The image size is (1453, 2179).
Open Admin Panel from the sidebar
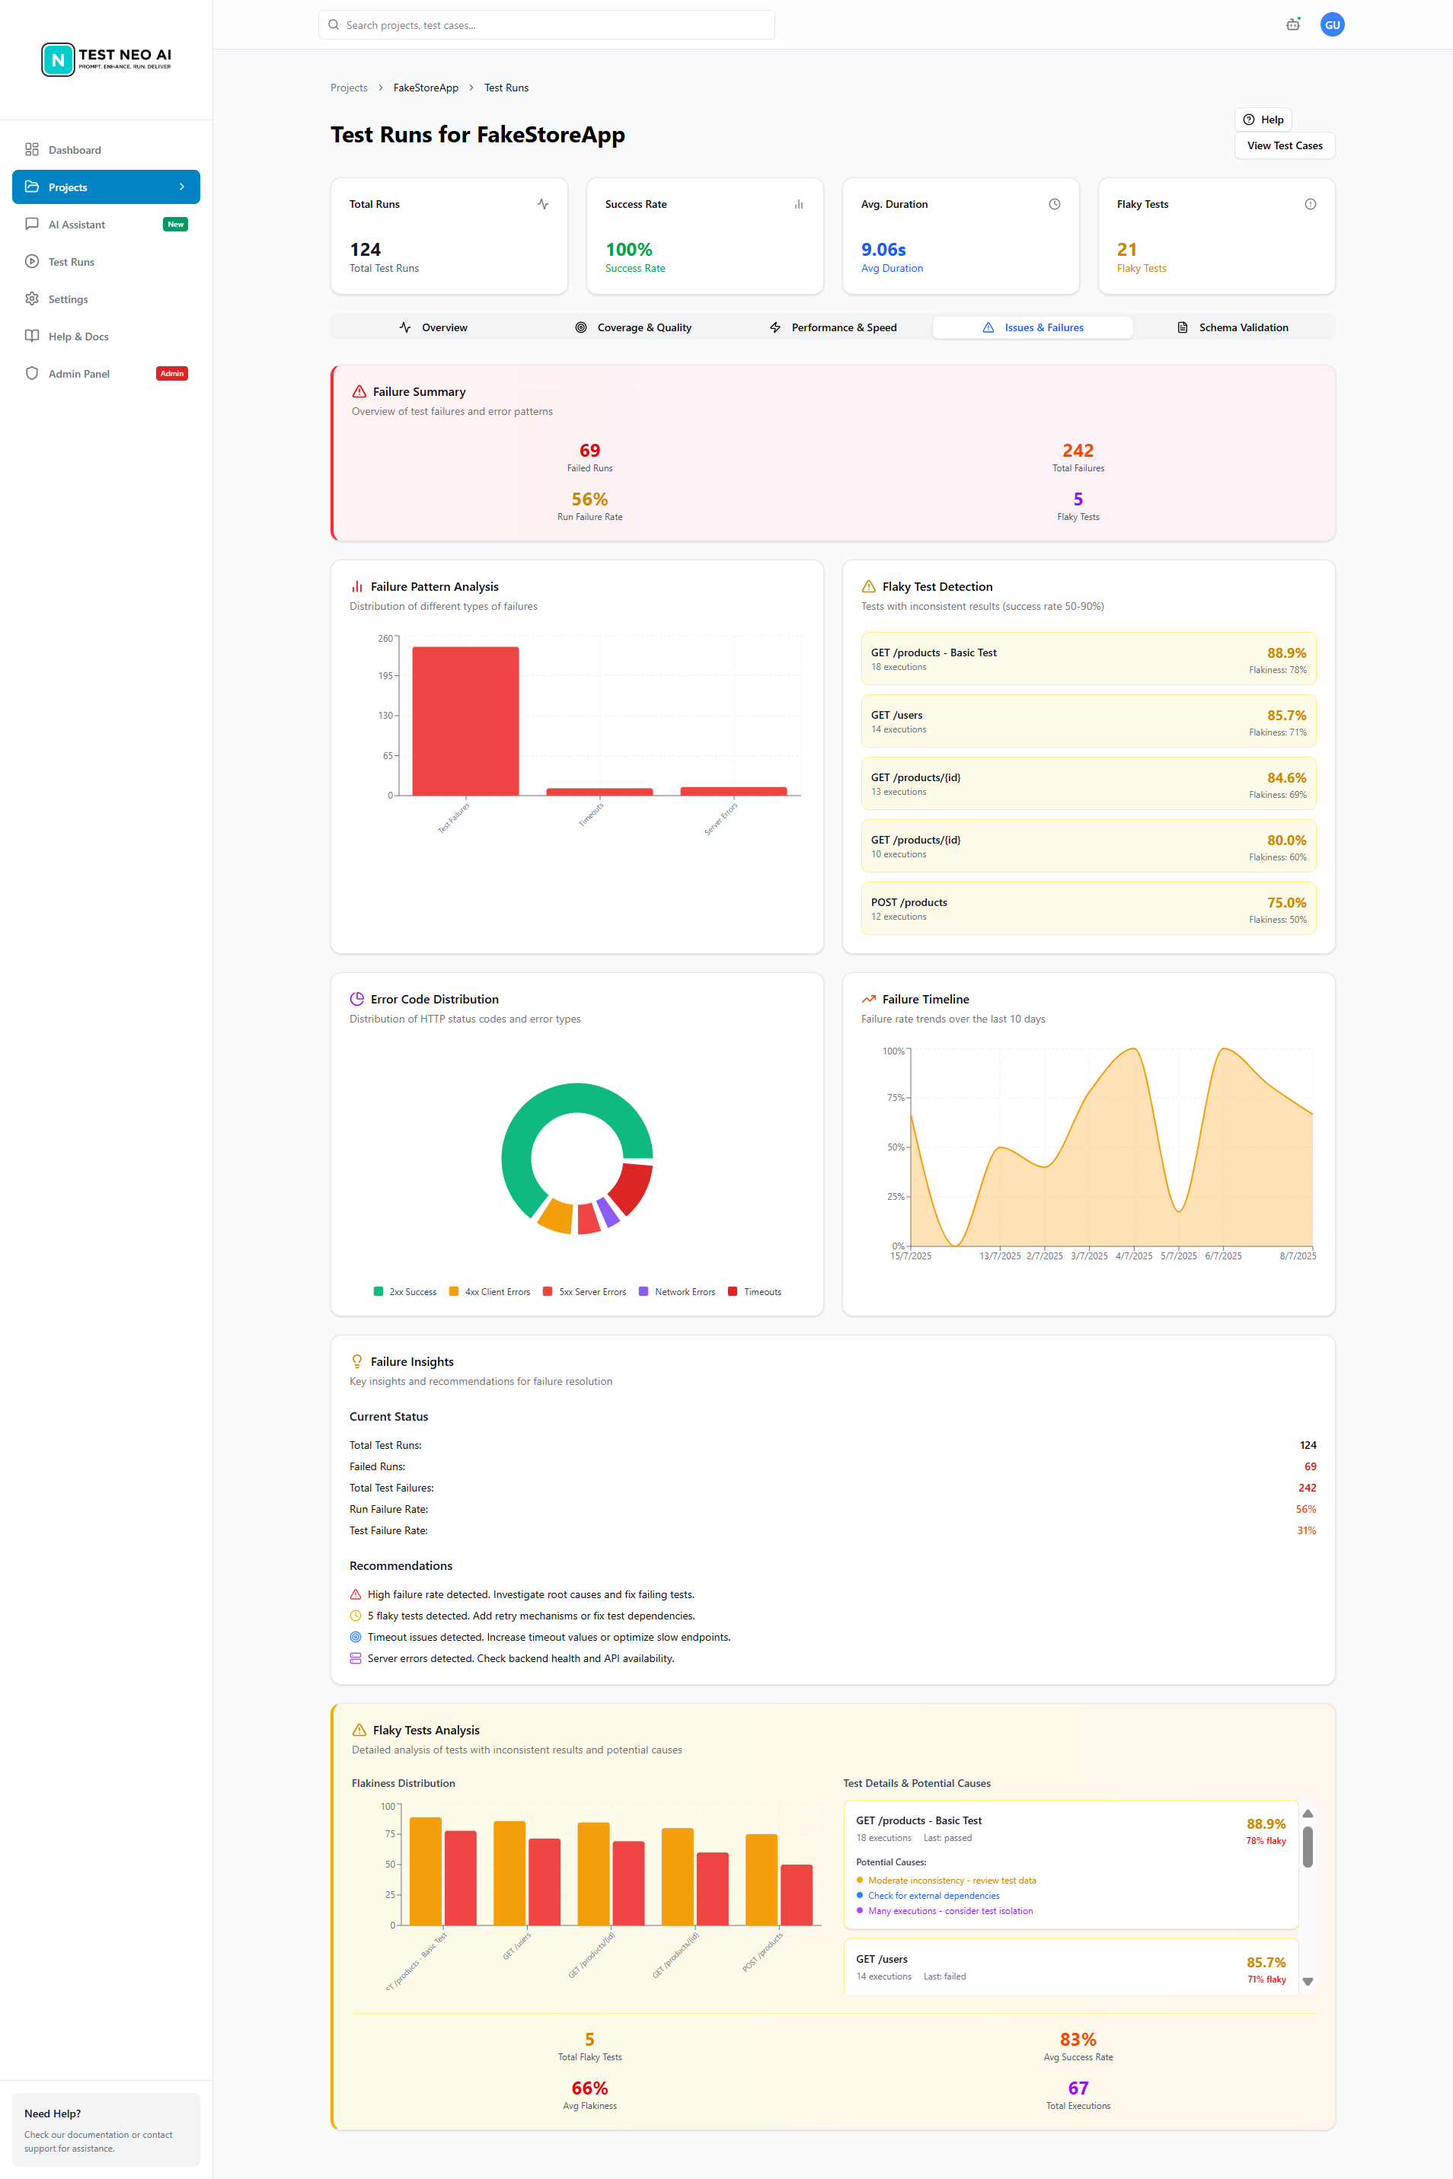[78, 373]
